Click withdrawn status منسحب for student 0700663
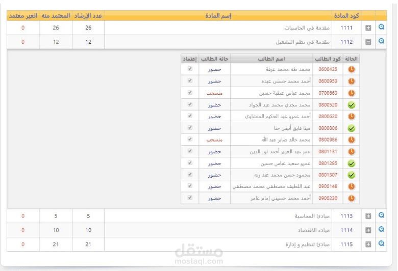Screen dimensions: 398x271 click(214, 93)
